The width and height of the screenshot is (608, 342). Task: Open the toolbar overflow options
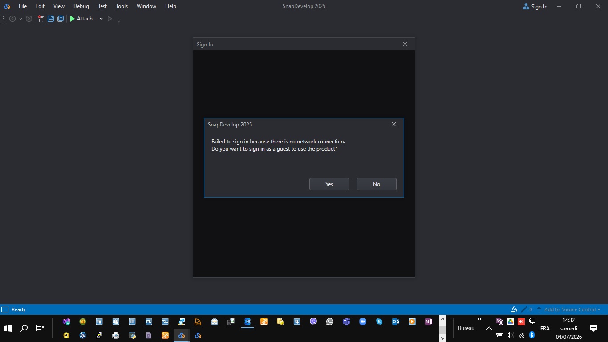click(119, 20)
